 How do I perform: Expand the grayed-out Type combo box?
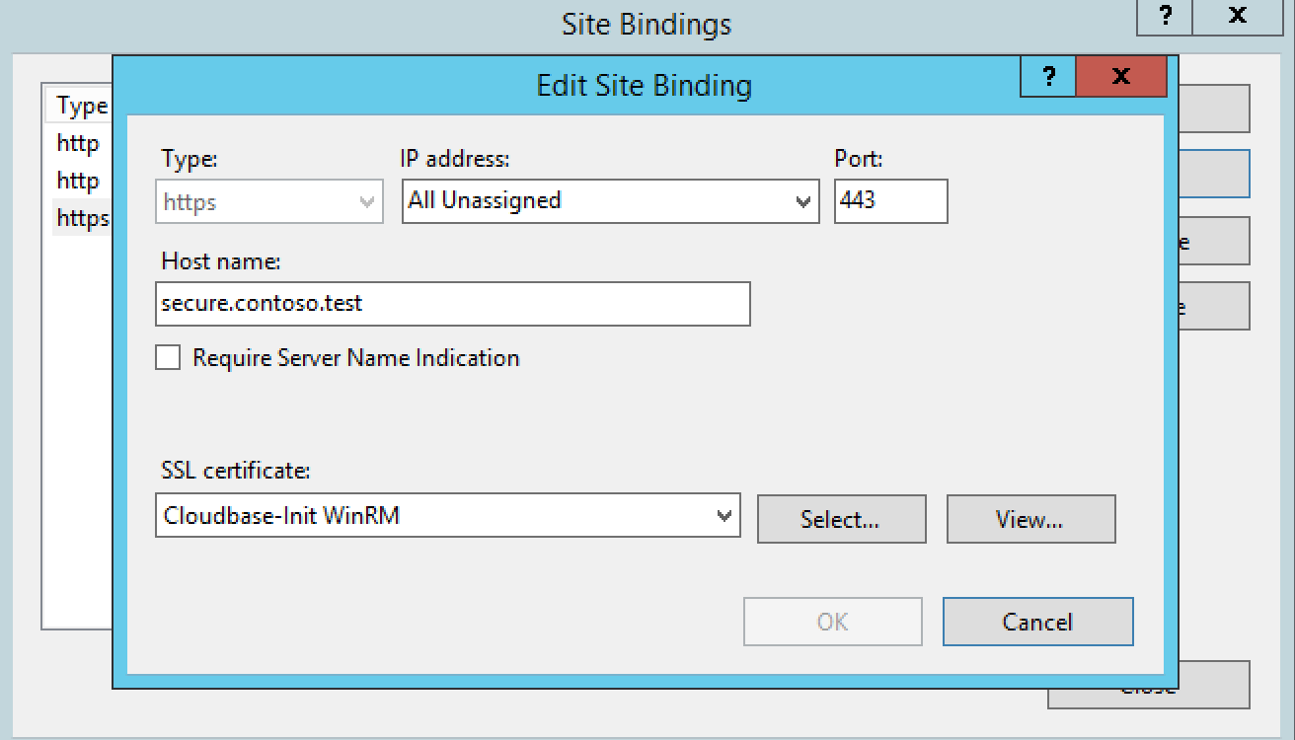click(x=366, y=200)
